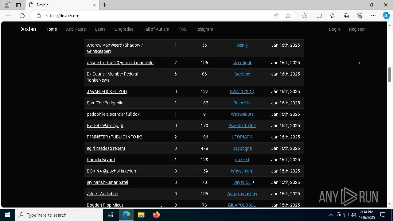Screen dimensions: 393x221
Task: Select the view count 478
Action: 204,148
